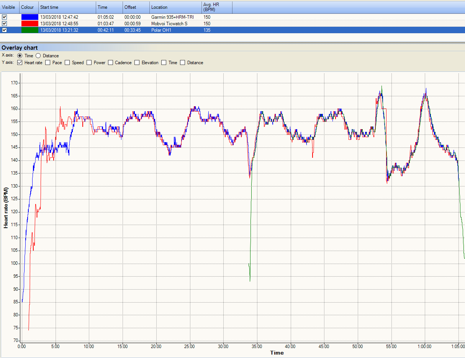Sort by Location column header

tap(175, 7)
